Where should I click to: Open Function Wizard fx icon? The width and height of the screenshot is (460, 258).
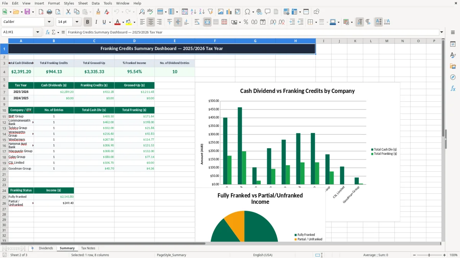[x=48, y=32]
